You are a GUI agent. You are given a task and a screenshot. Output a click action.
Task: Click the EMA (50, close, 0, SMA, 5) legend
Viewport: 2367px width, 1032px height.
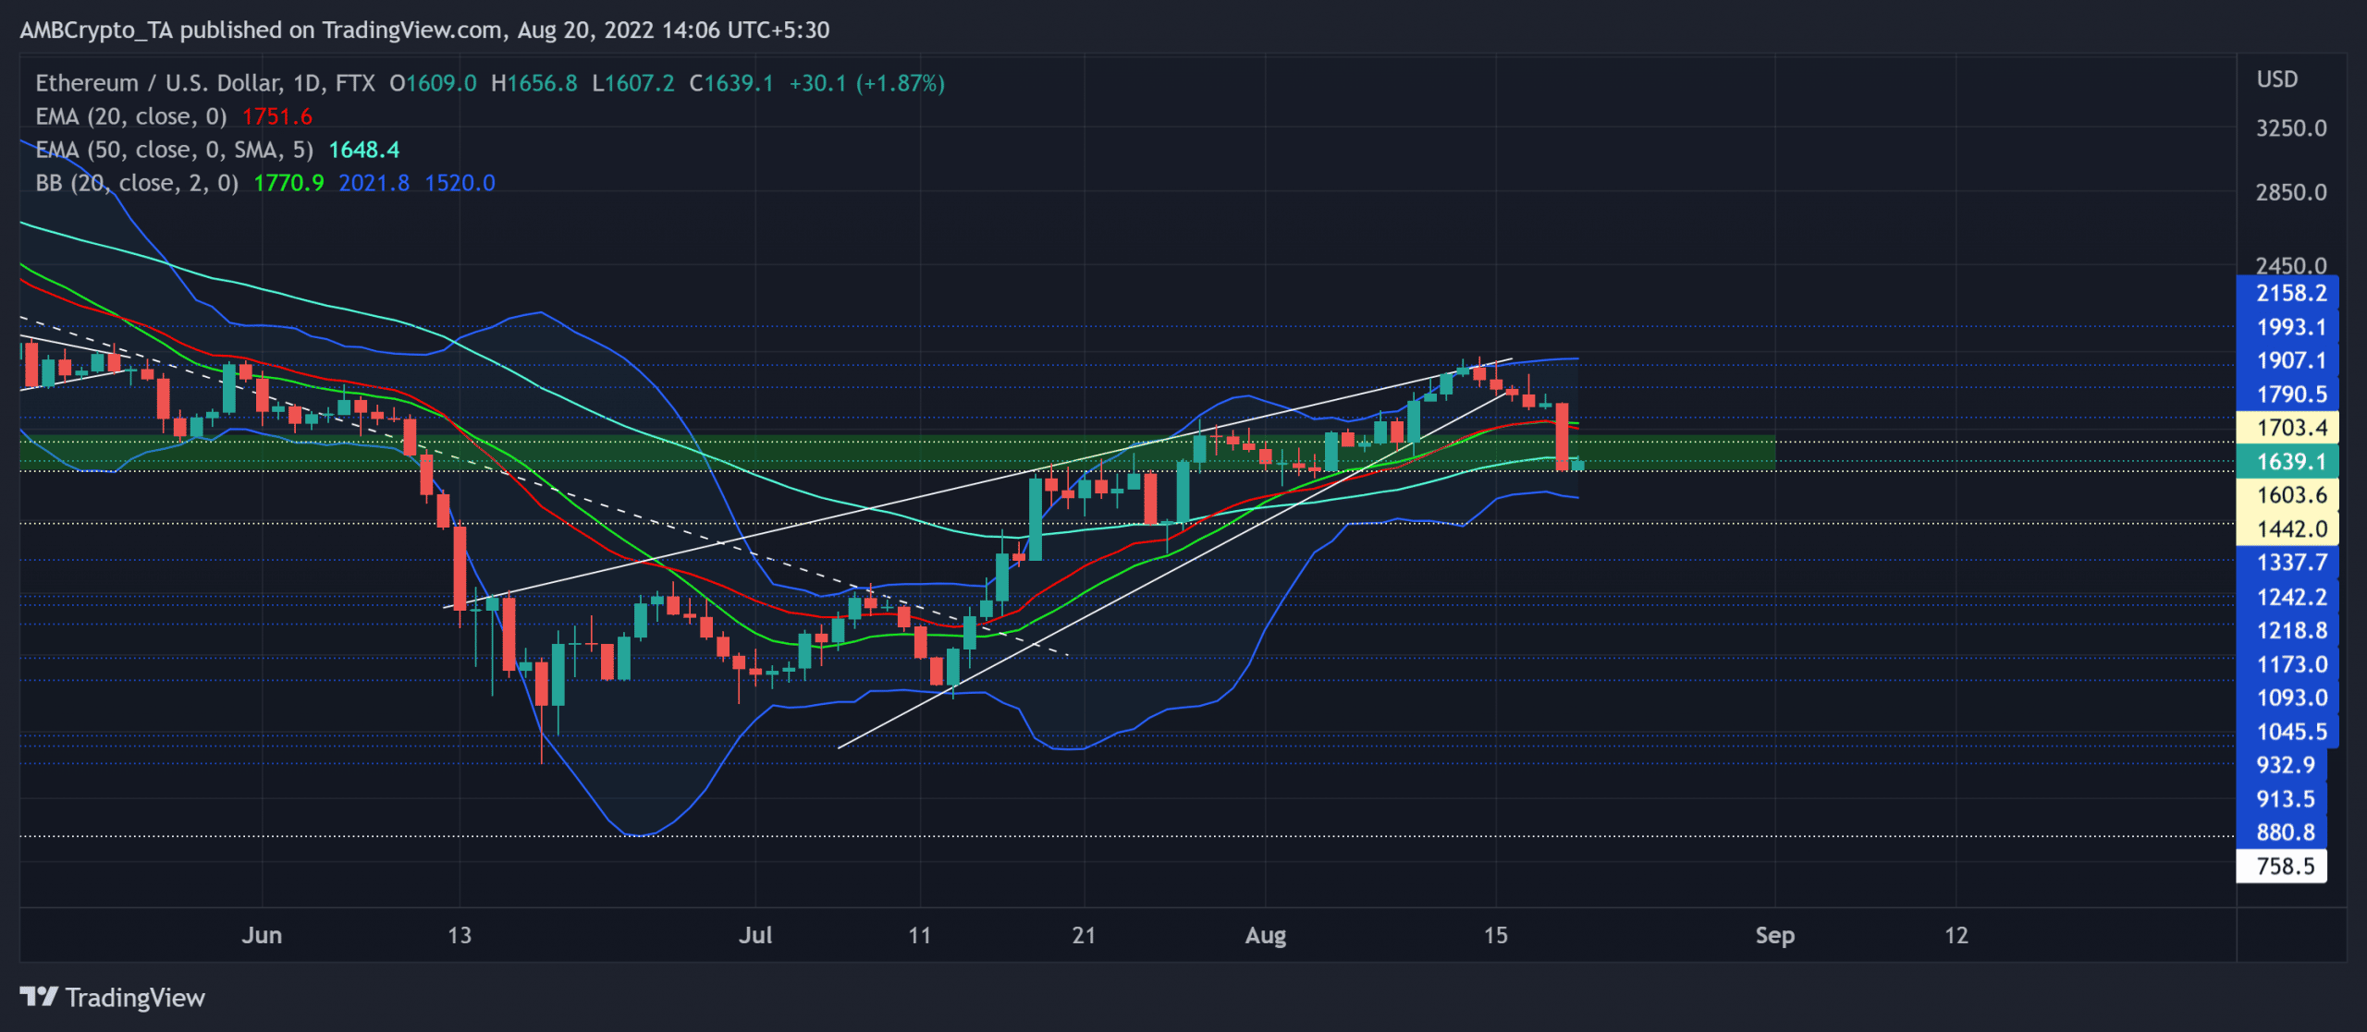pos(175,150)
